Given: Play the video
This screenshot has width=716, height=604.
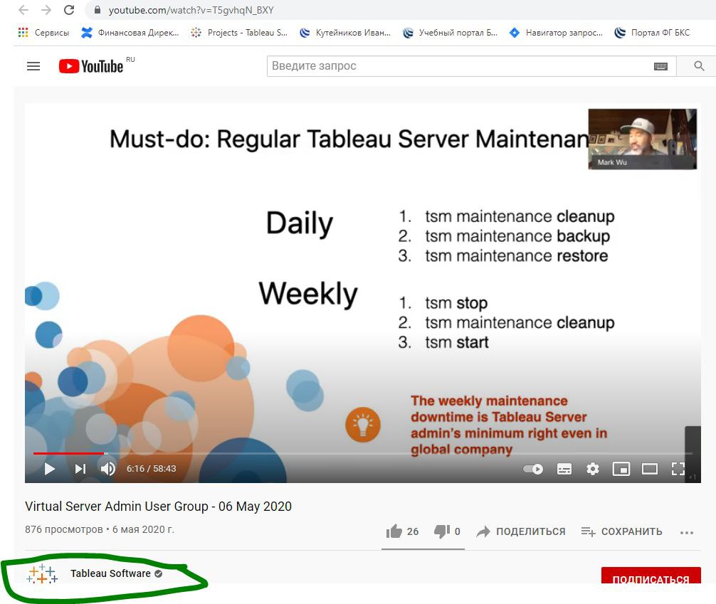Looking at the screenshot, I should [x=49, y=469].
